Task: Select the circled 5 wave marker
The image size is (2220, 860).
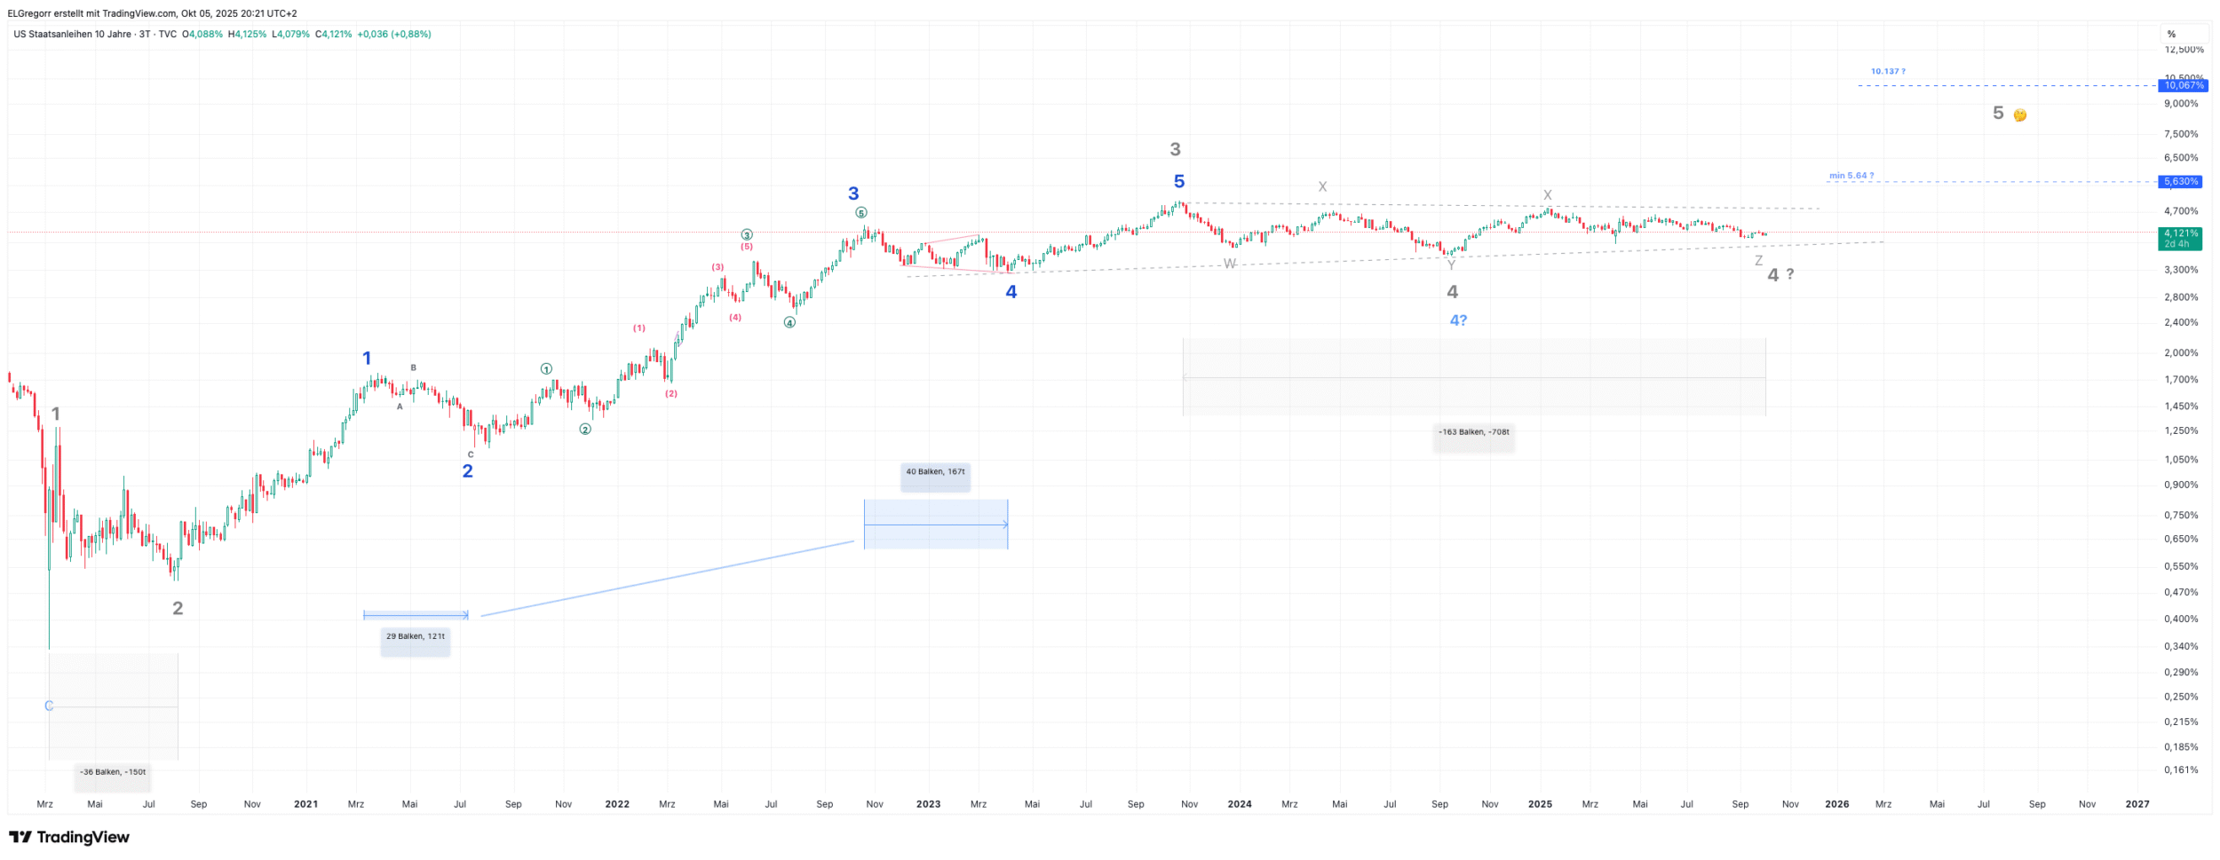Action: click(860, 213)
